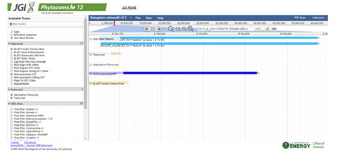Pan left with the left arrow button
This screenshot has height=161, width=339.
[x=148, y=29]
